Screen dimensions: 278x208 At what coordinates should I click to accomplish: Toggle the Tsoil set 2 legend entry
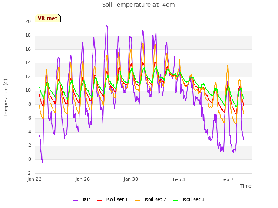point(151,199)
